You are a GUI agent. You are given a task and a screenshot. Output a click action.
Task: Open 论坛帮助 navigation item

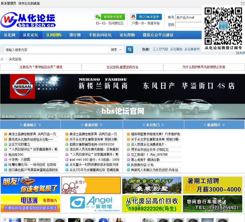point(127,35)
